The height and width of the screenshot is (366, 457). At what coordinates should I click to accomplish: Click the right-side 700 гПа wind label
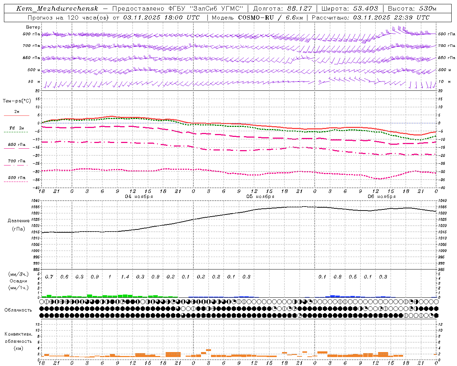pos(447,46)
